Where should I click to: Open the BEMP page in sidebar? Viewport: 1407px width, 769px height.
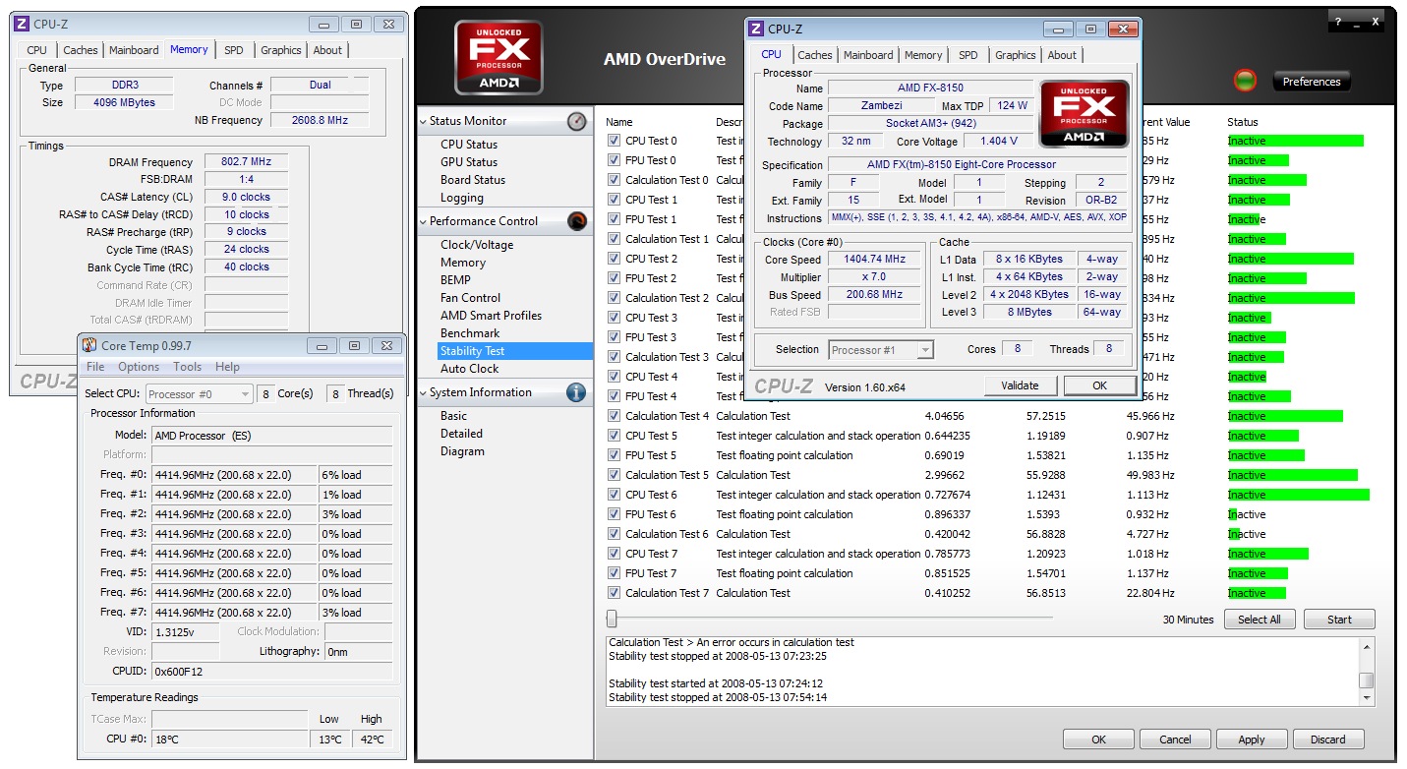[455, 280]
